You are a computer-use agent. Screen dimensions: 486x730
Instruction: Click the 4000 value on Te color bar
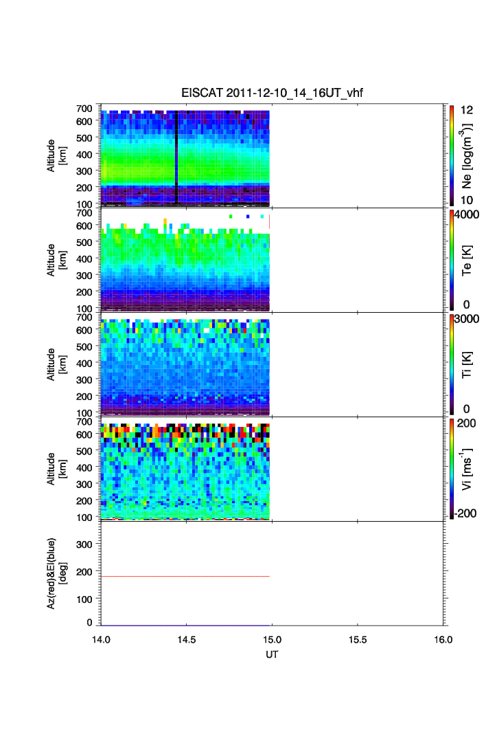(467, 214)
